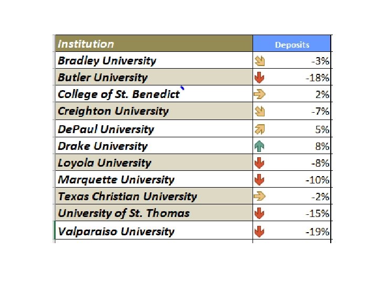Click the sideways arrow for College of St. Benedict
Image resolution: width=378 pixels, height=283 pixels.
(259, 94)
